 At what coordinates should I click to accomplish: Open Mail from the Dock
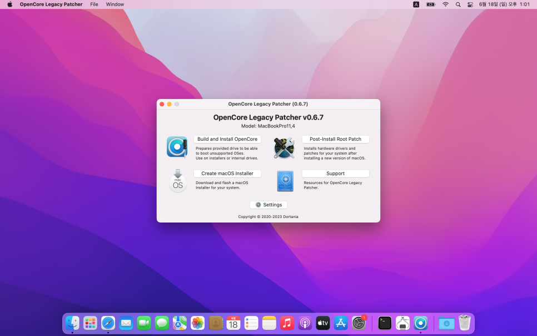126,323
